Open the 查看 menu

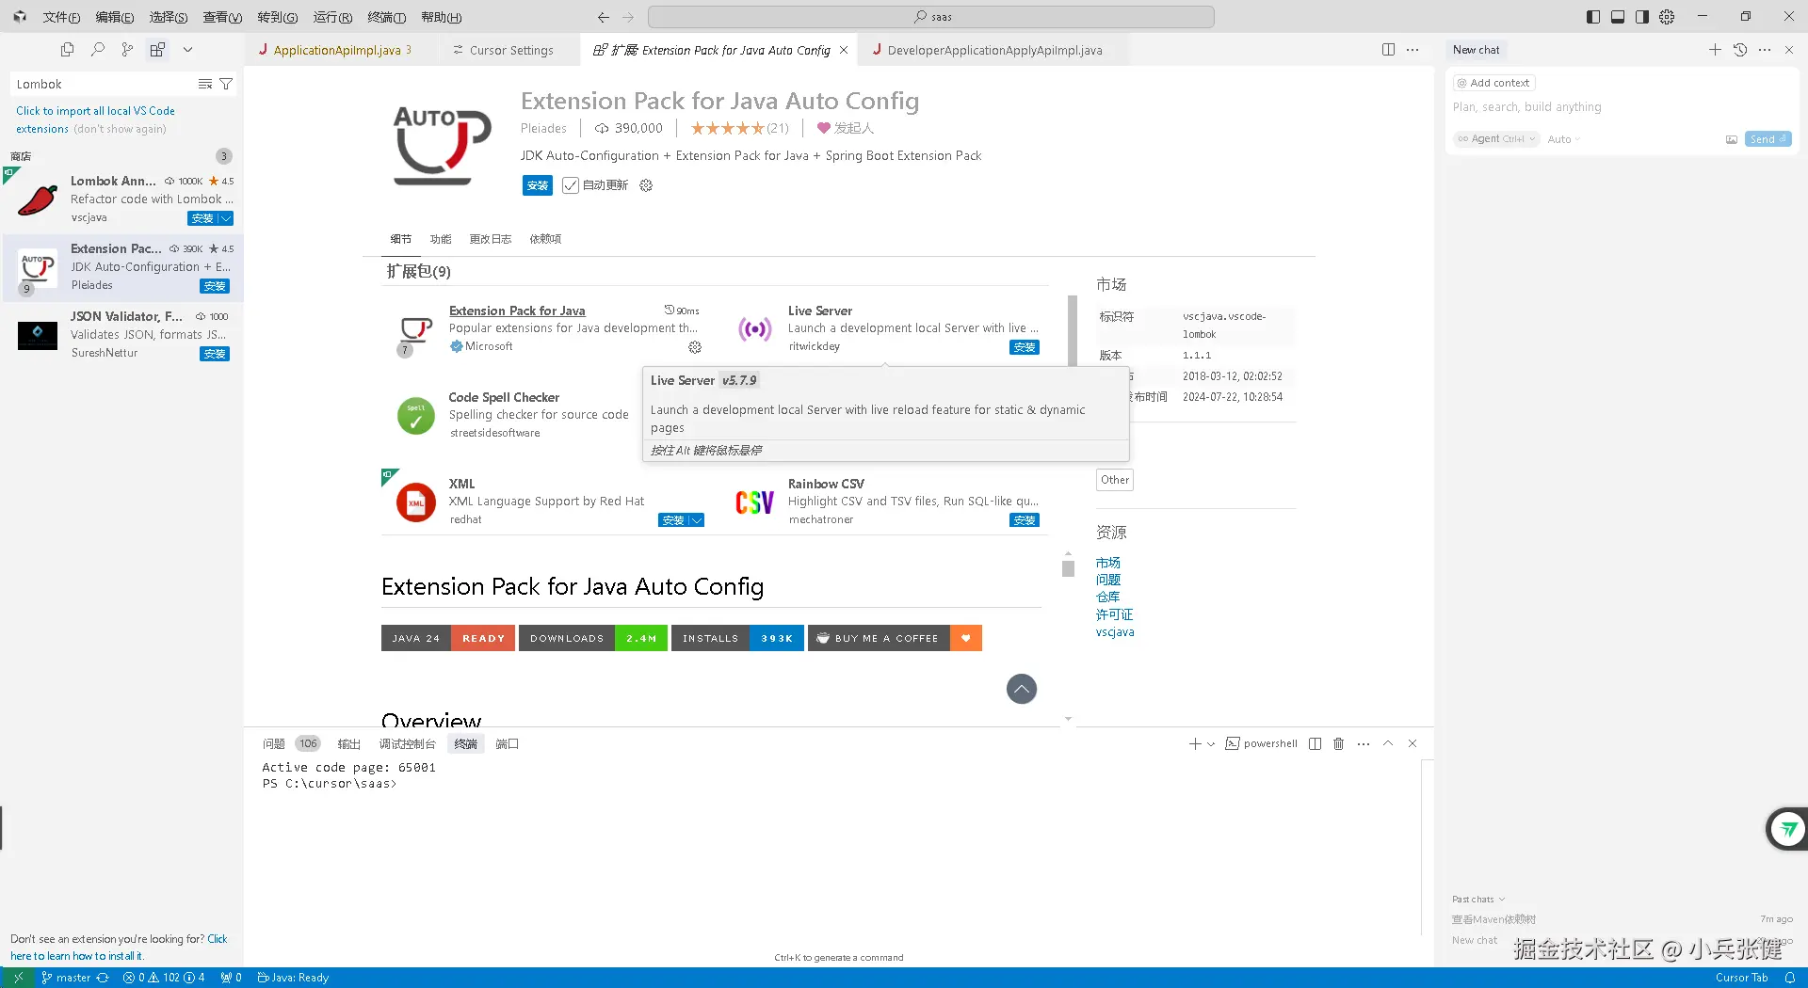[x=223, y=17]
